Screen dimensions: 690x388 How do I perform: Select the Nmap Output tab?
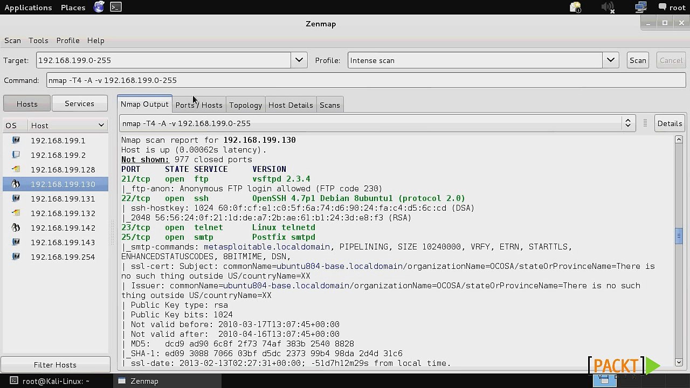coord(144,104)
